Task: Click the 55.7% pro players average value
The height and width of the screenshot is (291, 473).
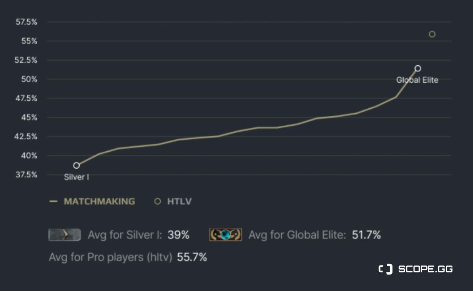Action: click(x=192, y=257)
